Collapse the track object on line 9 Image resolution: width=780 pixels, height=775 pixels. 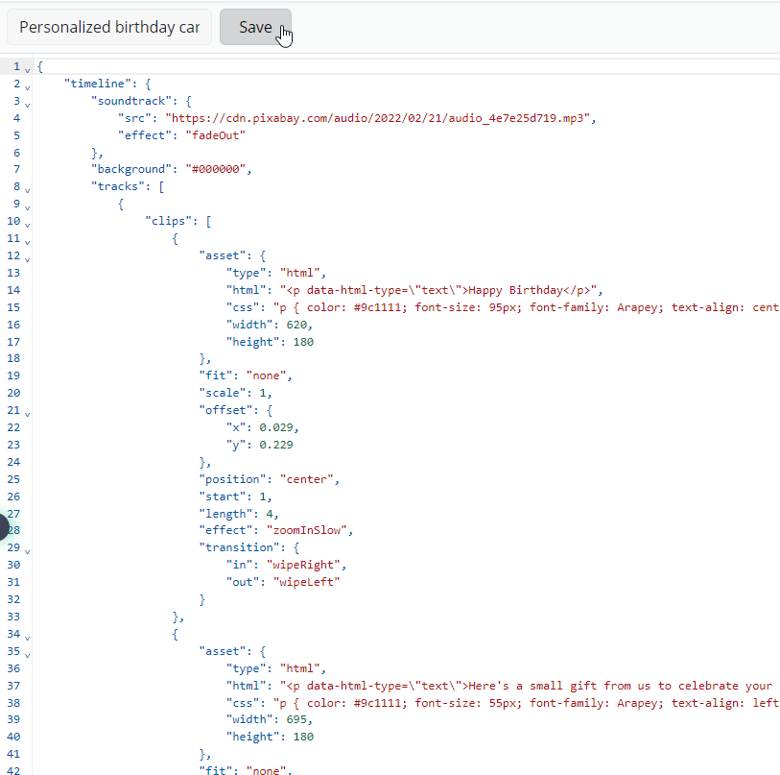click(x=28, y=207)
